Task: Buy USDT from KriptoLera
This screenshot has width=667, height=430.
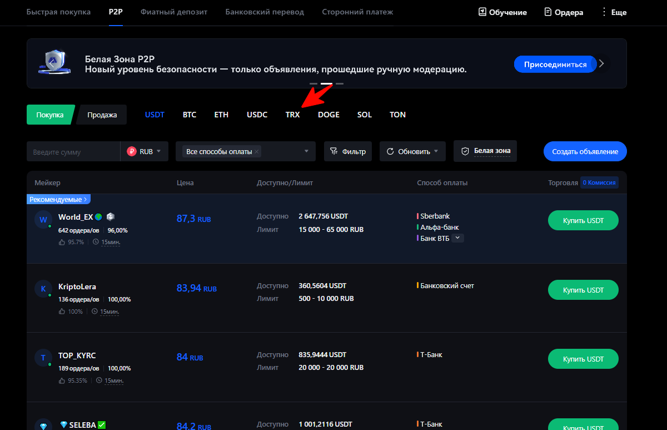Action: click(583, 290)
